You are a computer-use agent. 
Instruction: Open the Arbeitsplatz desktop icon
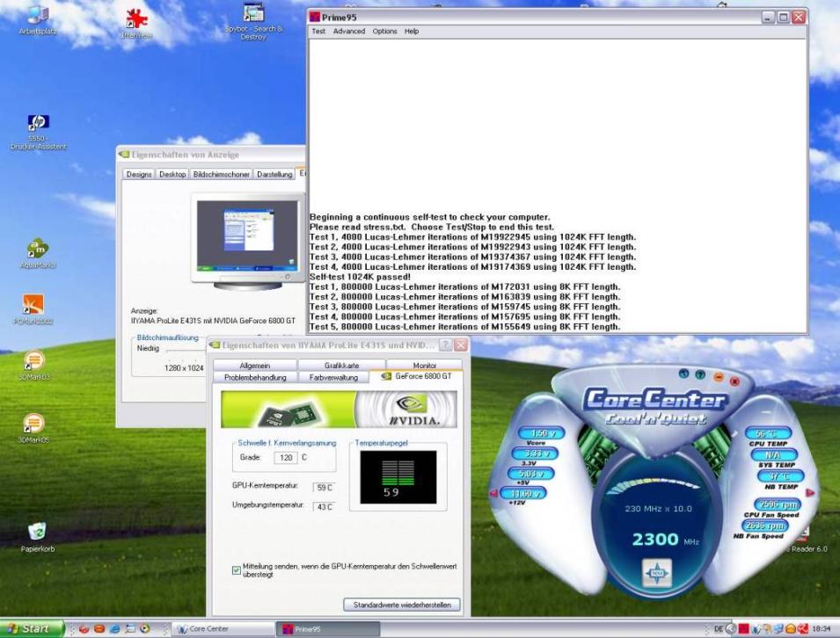38,19
